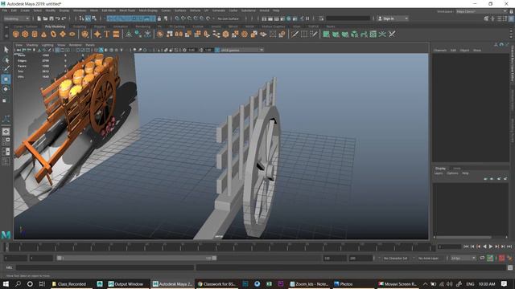Click the current frame field beside playback controls
The width and height of the screenshot is (515, 289).
(449, 246)
